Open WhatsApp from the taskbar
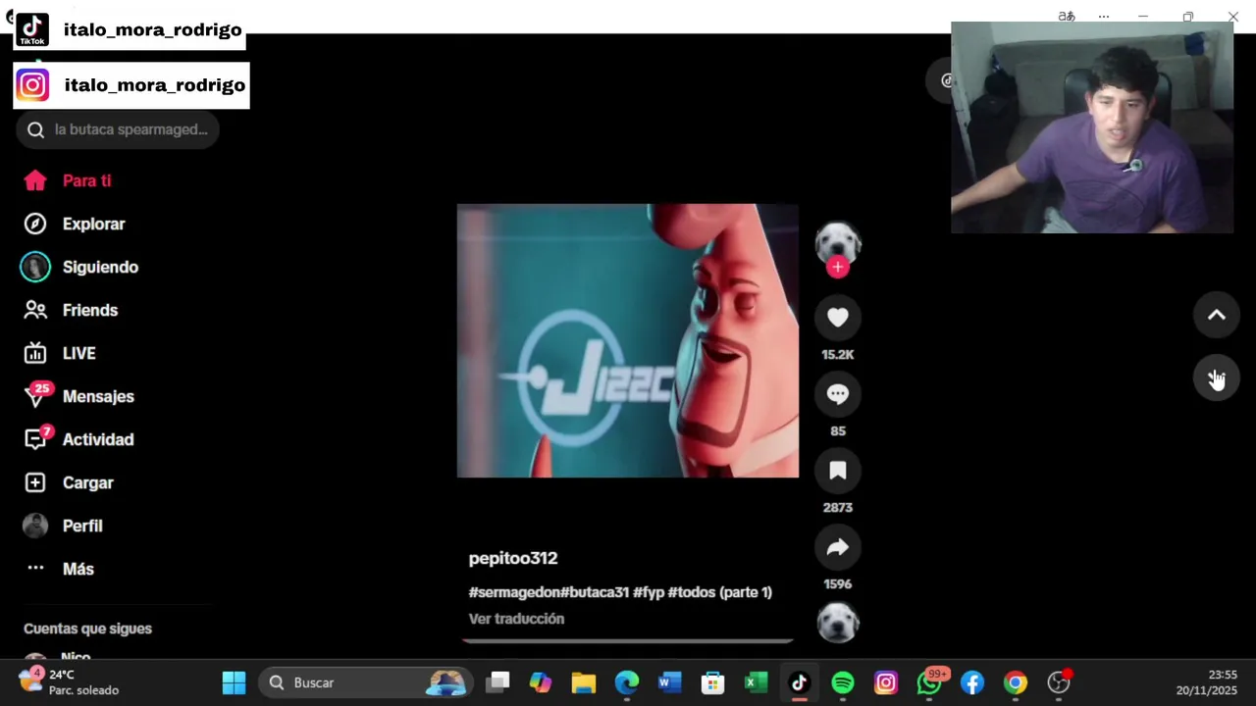 click(929, 682)
